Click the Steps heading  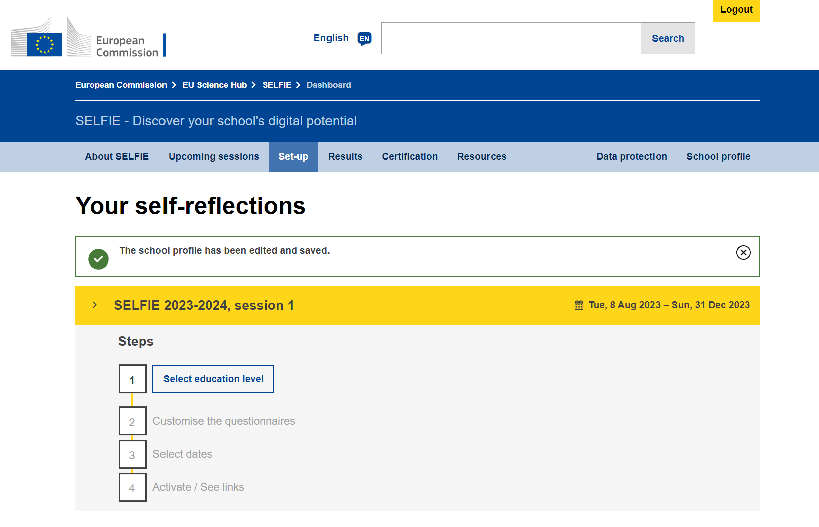tap(136, 342)
